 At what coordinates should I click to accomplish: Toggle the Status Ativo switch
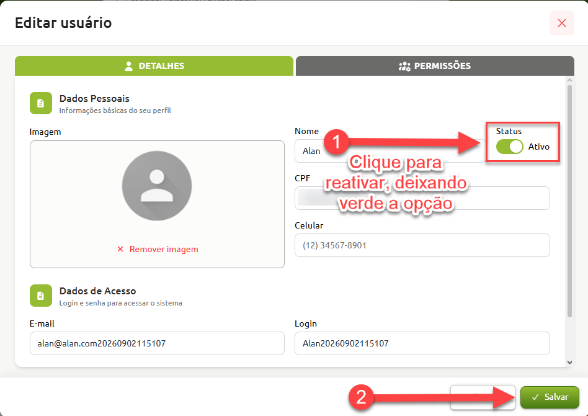click(x=510, y=147)
